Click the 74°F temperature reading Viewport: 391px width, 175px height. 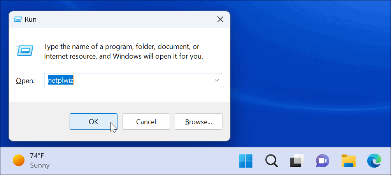coord(37,156)
